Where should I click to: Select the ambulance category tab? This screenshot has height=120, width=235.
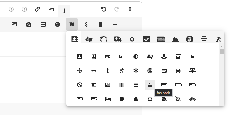click(x=118, y=39)
